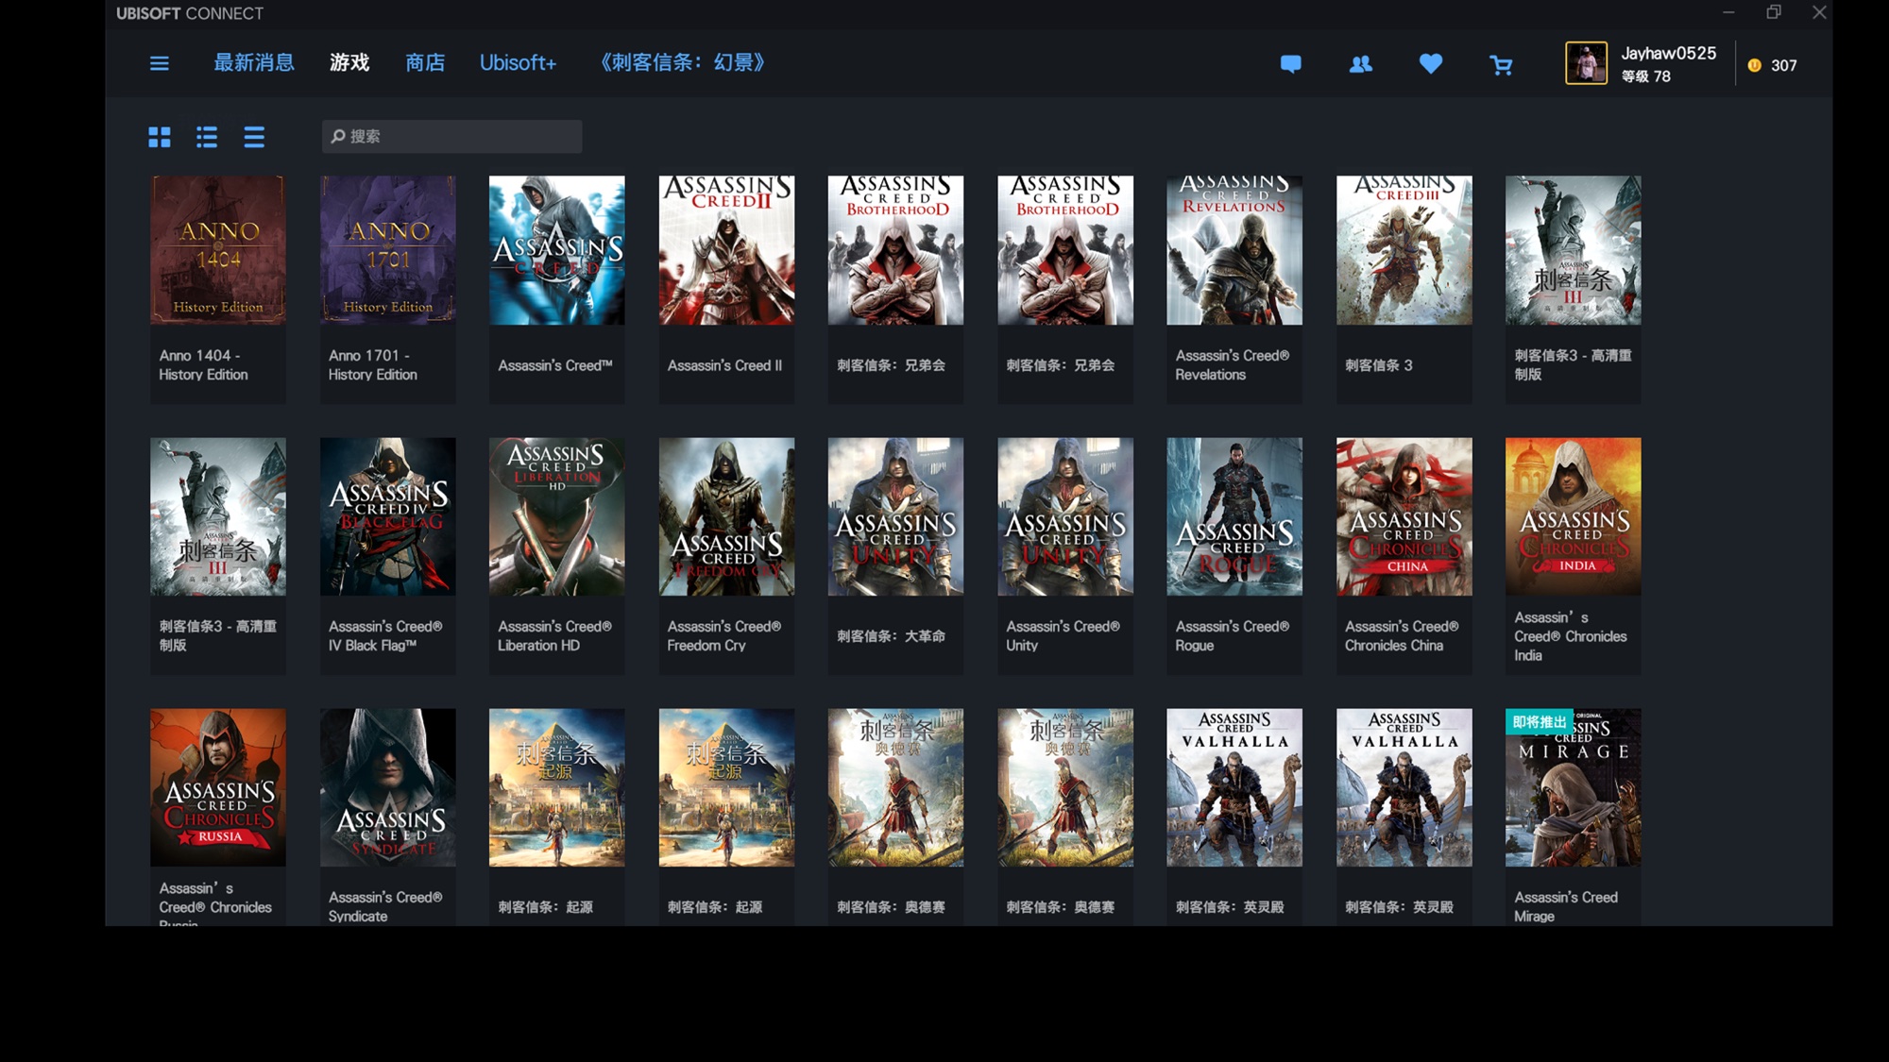
Task: Open Assassin's Creed Freedom Cry tile
Action: 726,556
